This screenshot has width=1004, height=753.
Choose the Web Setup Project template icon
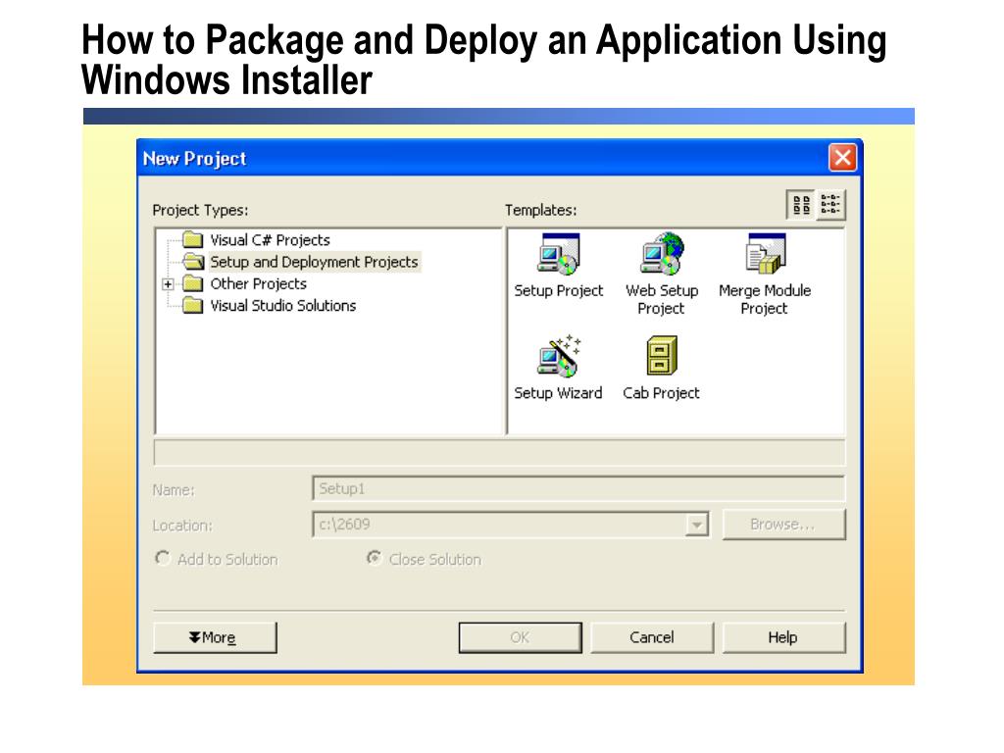pos(662,254)
